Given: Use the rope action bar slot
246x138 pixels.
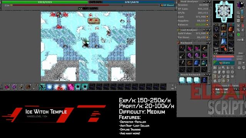Looking at the screenshot, I should pyautogui.click(x=28, y=87).
